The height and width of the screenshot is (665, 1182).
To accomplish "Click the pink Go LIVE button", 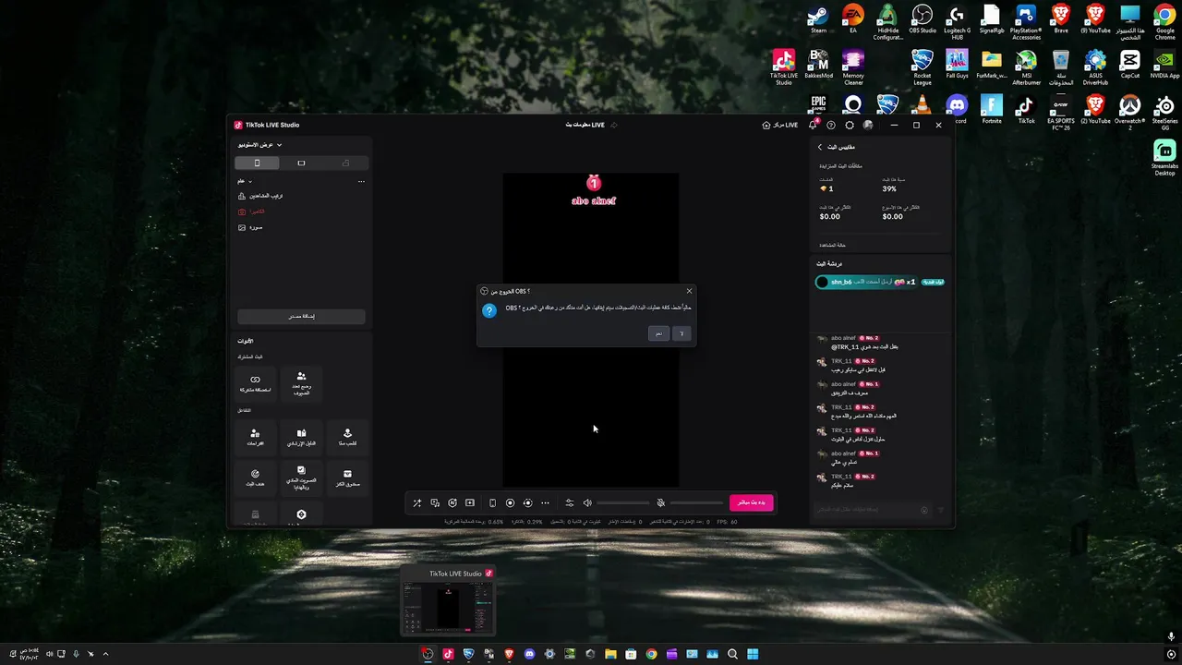I will click(751, 502).
